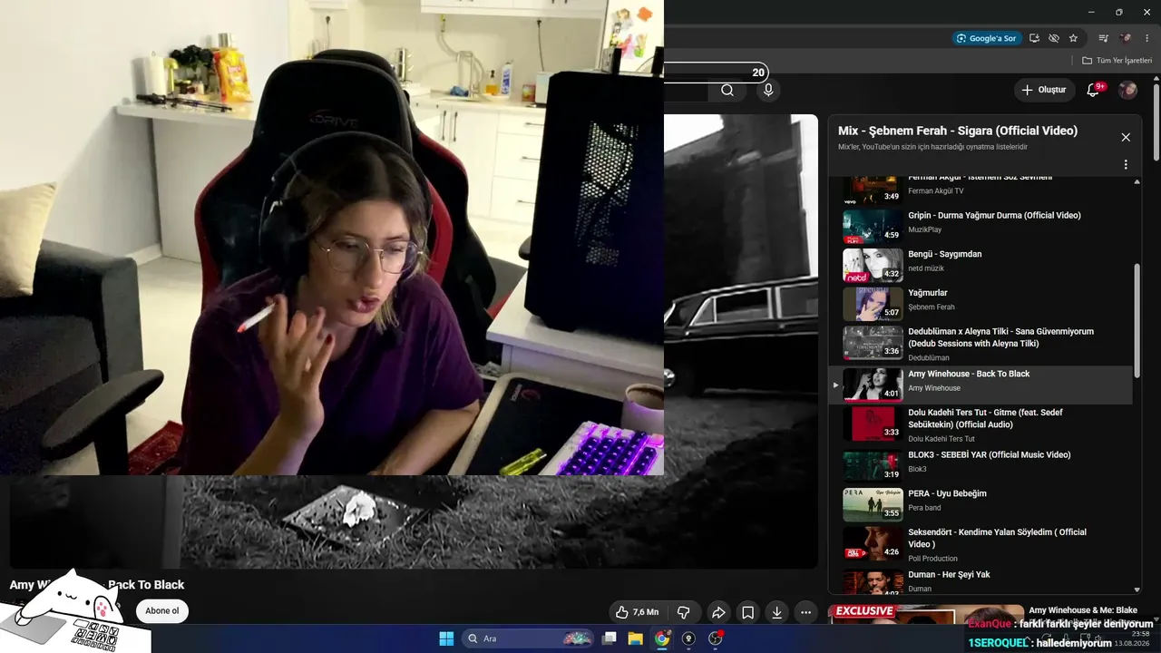
Task: Click the taskbar Ara search box
Action: (527, 638)
